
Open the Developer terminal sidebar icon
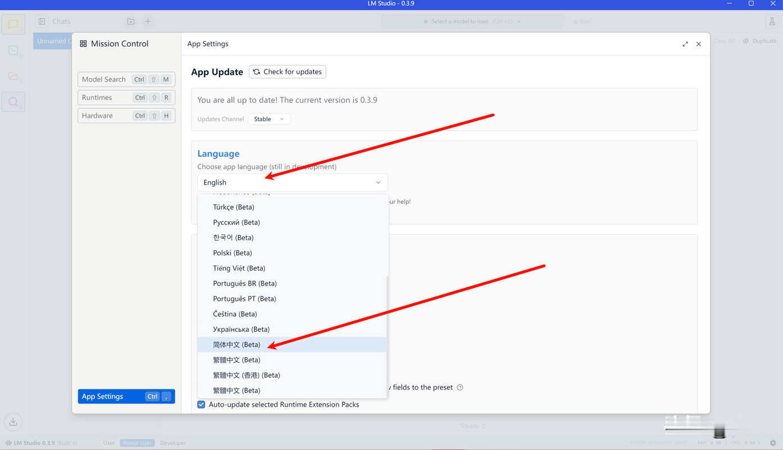pos(13,51)
